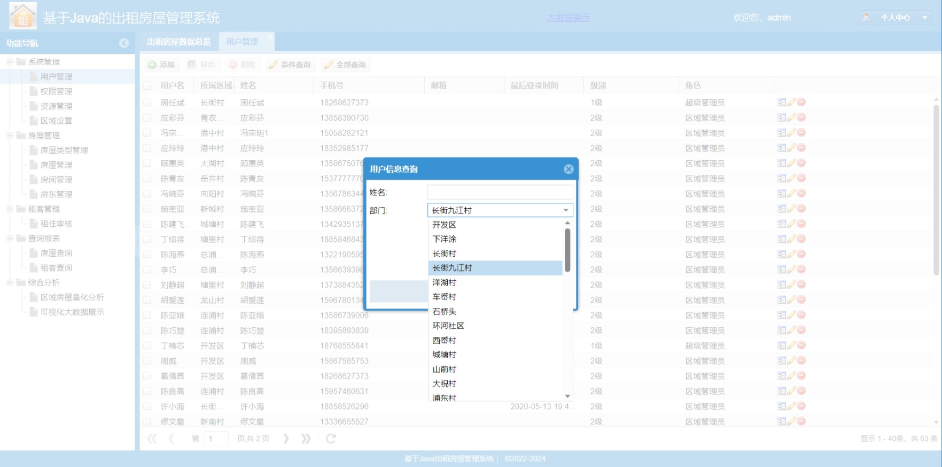
Task: Switch to 出租房屋数据总览 tab
Action: pyautogui.click(x=179, y=42)
